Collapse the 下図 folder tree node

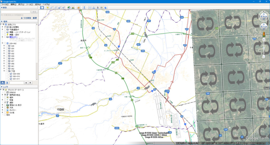(x=4, y=71)
